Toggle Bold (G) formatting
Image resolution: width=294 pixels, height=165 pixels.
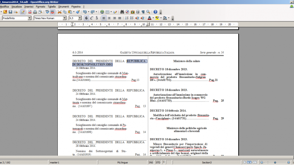[86, 18]
